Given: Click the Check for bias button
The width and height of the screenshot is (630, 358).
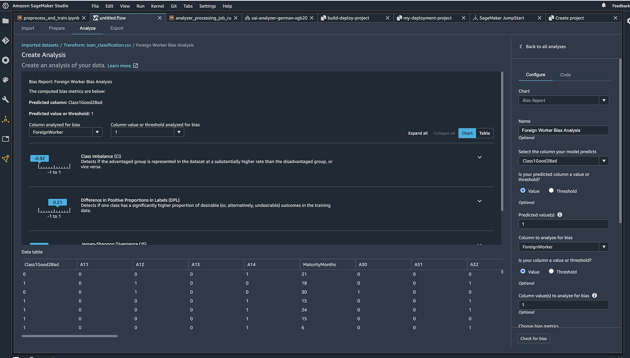Looking at the screenshot, I should [x=533, y=338].
